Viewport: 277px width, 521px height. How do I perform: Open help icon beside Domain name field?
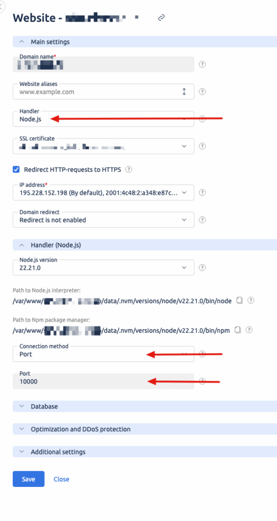202,65
